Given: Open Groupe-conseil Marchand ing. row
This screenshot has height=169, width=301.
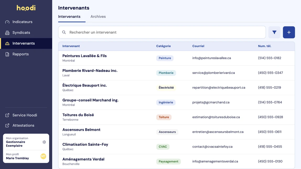Looking at the screenshot, I should (177, 102).
